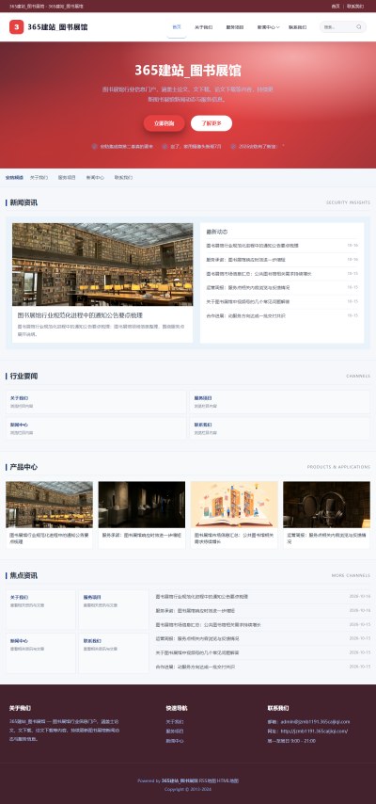Click the red "3" site logo icon
This screenshot has width=376, height=804.
[x=16, y=27]
